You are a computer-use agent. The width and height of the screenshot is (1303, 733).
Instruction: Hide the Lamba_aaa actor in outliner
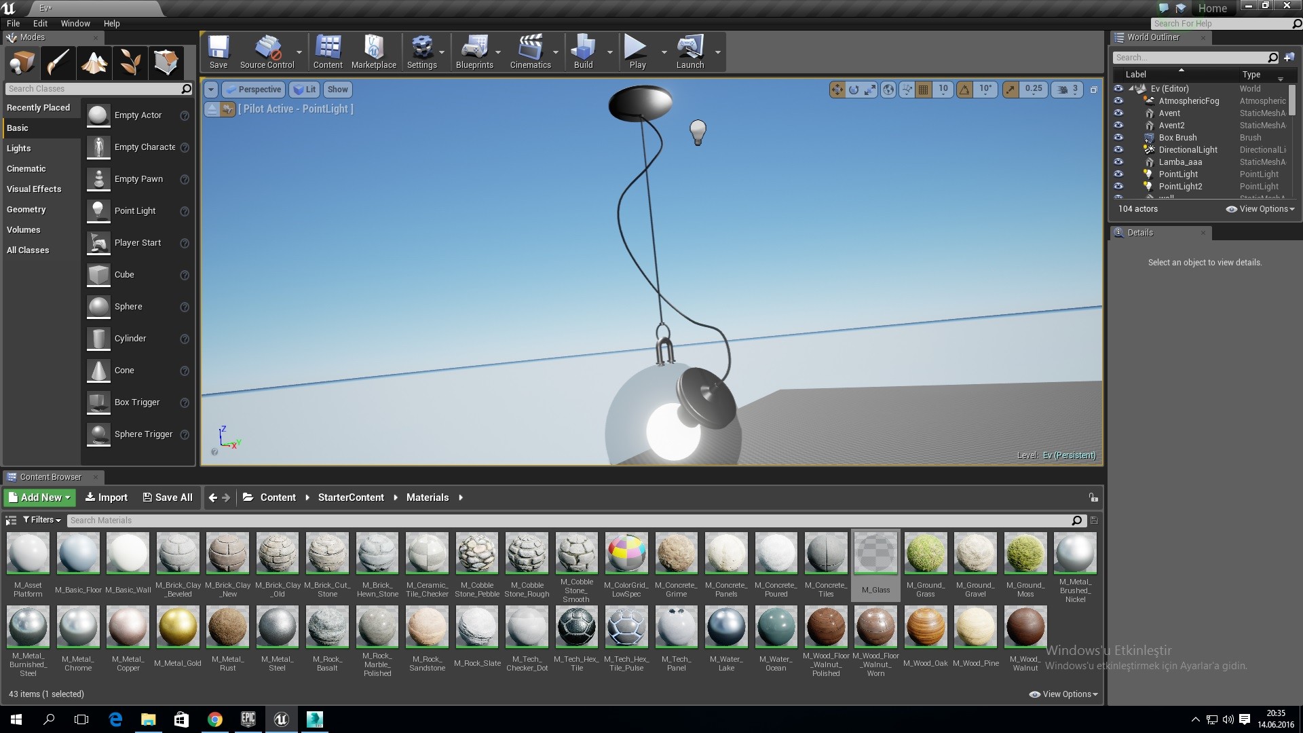[x=1118, y=162]
